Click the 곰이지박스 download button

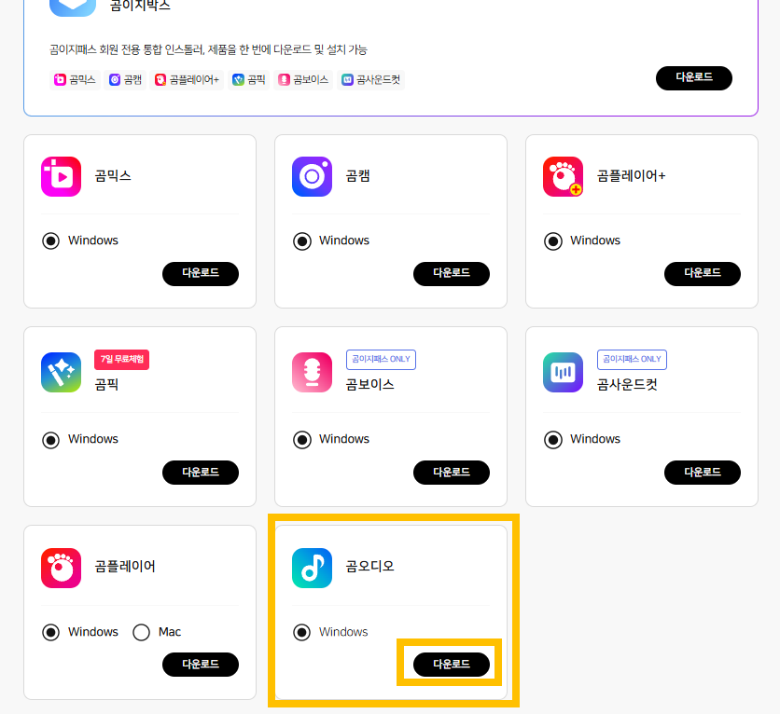[694, 78]
